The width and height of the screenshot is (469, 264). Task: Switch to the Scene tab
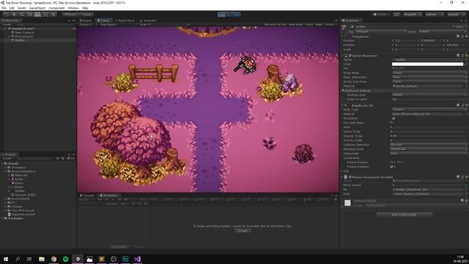(86, 21)
